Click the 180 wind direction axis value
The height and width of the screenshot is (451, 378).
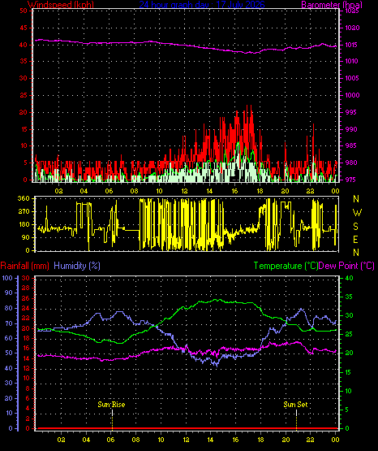[24, 224]
